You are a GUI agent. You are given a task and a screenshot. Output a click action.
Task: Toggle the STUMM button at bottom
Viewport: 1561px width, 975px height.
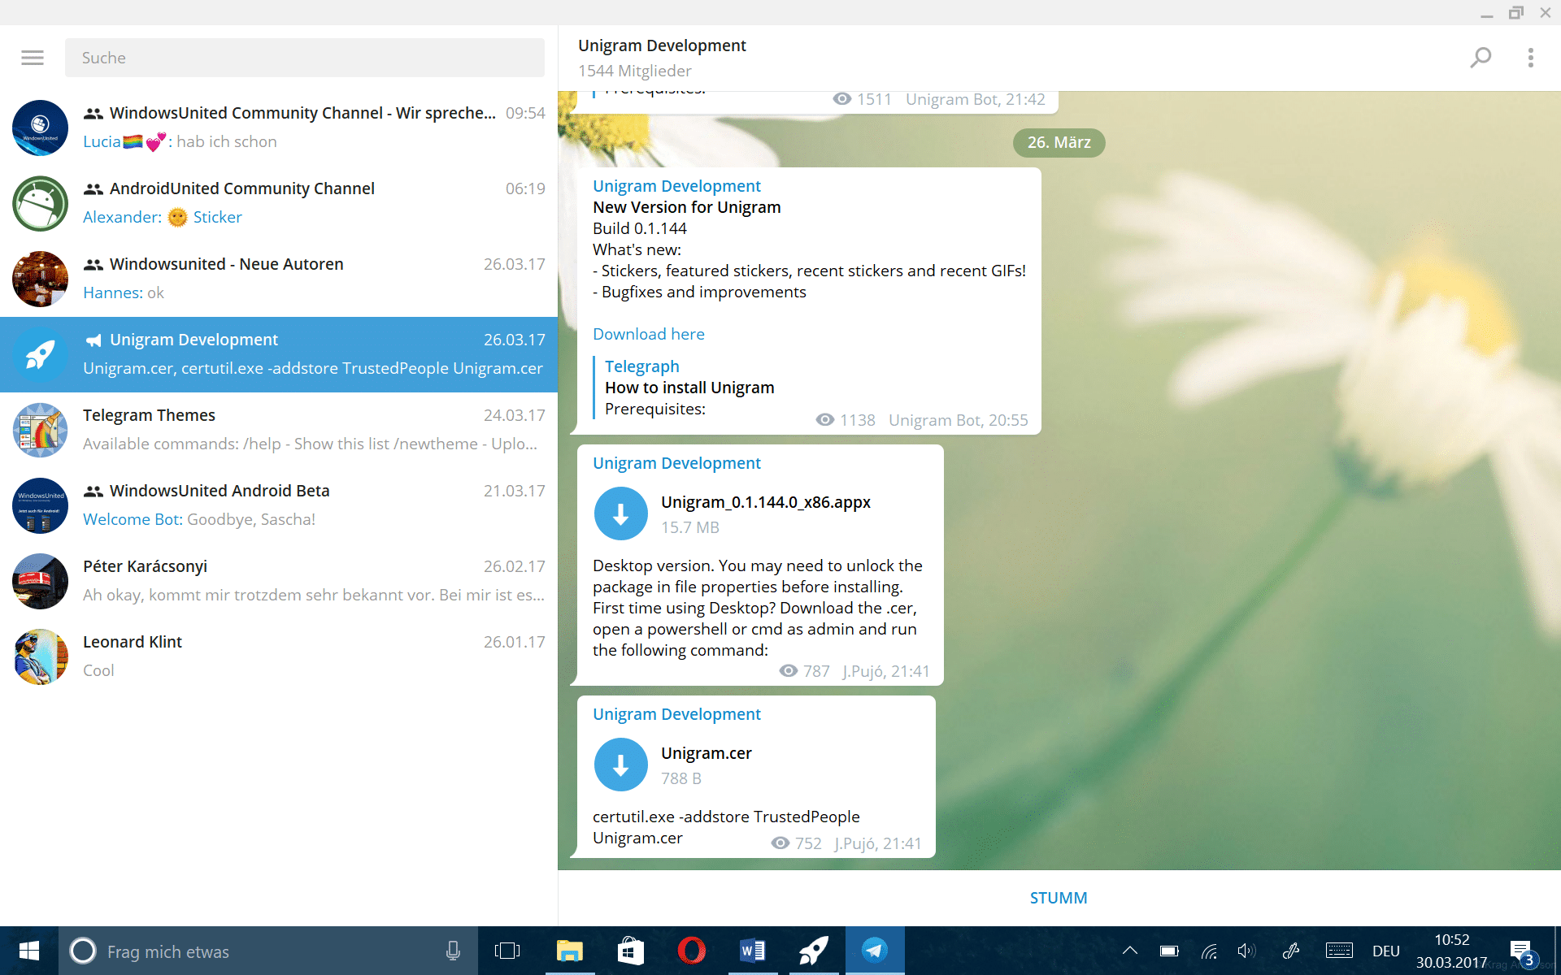click(1056, 896)
